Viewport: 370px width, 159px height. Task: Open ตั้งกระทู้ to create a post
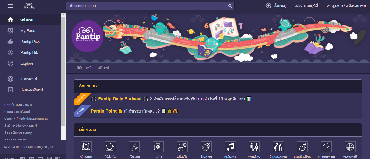[276, 6]
